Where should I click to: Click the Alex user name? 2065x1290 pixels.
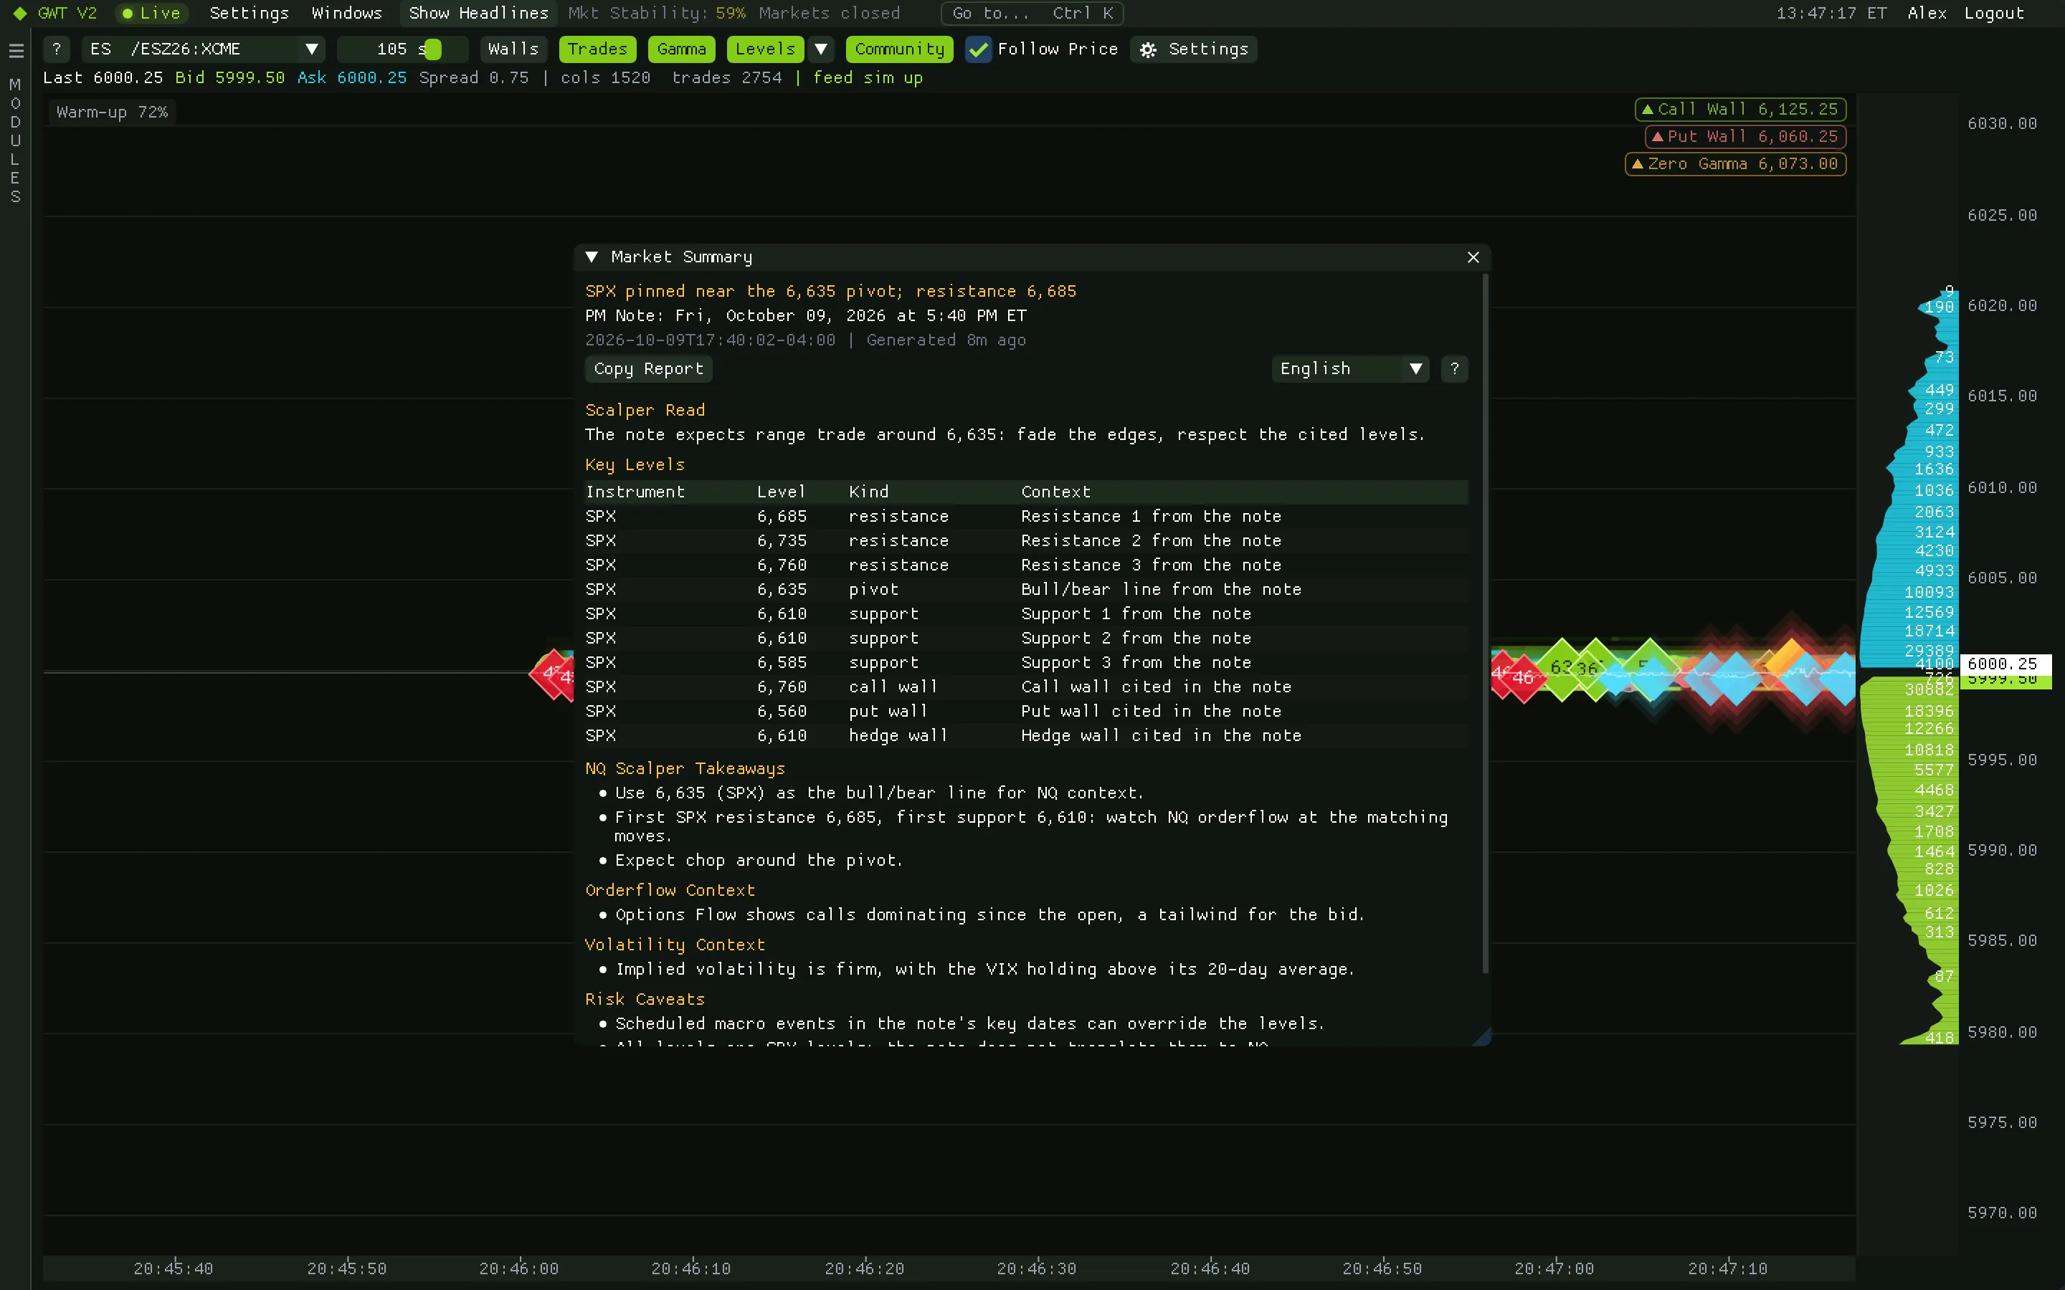click(1927, 14)
